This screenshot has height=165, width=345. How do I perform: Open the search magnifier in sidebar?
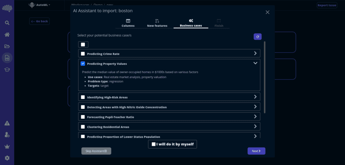pyautogui.click(x=7, y=23)
